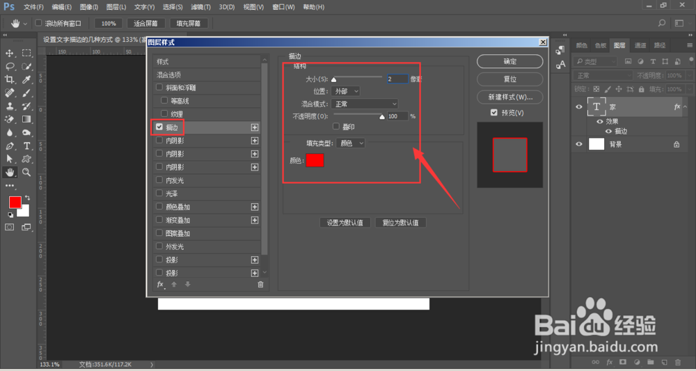The image size is (696, 371).
Task: Add another 颜色叠加 effect with plus button
Action: (x=255, y=207)
